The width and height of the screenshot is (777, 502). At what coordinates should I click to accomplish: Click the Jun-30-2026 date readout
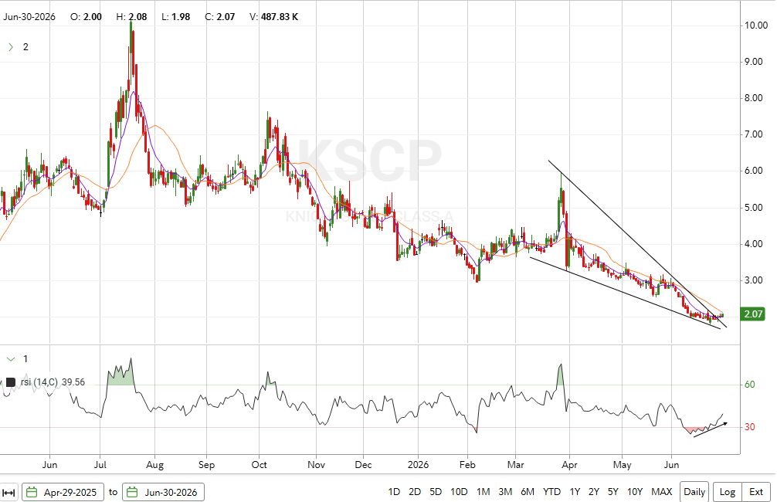29,17
